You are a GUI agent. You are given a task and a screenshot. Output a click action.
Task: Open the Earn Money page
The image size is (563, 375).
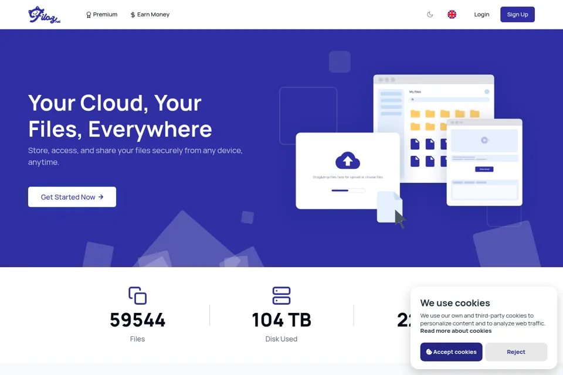150,15
